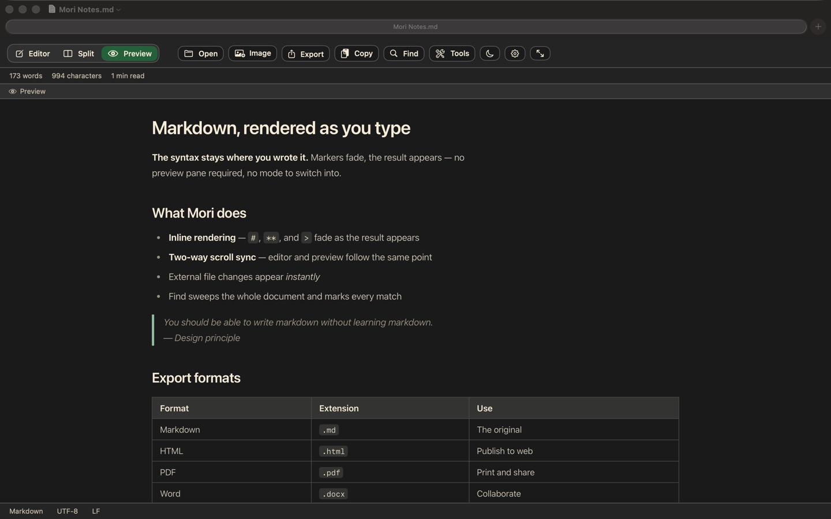
Task: Click the Image insert button
Action: [253, 54]
